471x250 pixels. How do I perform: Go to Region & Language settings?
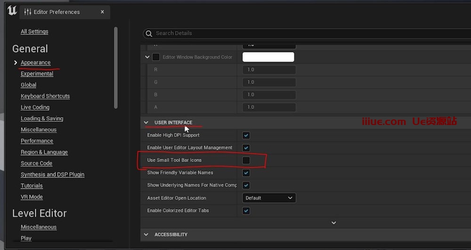pyautogui.click(x=44, y=152)
